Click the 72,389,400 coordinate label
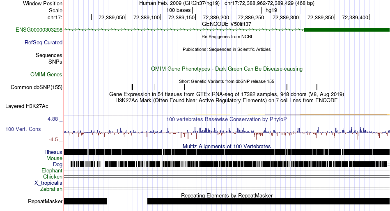This screenshot has height=211, width=390. (x=355, y=17)
